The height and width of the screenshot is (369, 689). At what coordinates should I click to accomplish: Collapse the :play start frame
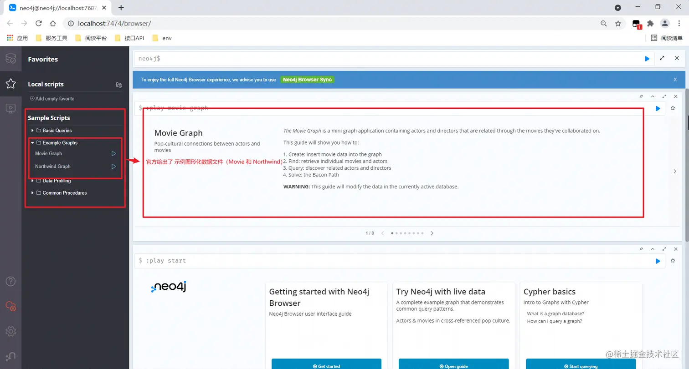pos(653,249)
